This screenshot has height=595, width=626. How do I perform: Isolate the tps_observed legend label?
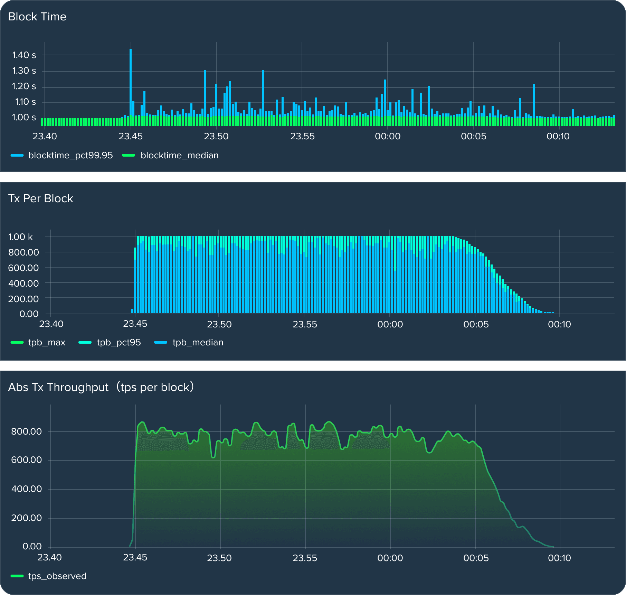pyautogui.click(x=57, y=576)
